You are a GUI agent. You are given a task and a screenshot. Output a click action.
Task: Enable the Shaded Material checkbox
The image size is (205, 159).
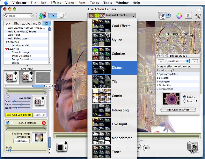click(8, 123)
